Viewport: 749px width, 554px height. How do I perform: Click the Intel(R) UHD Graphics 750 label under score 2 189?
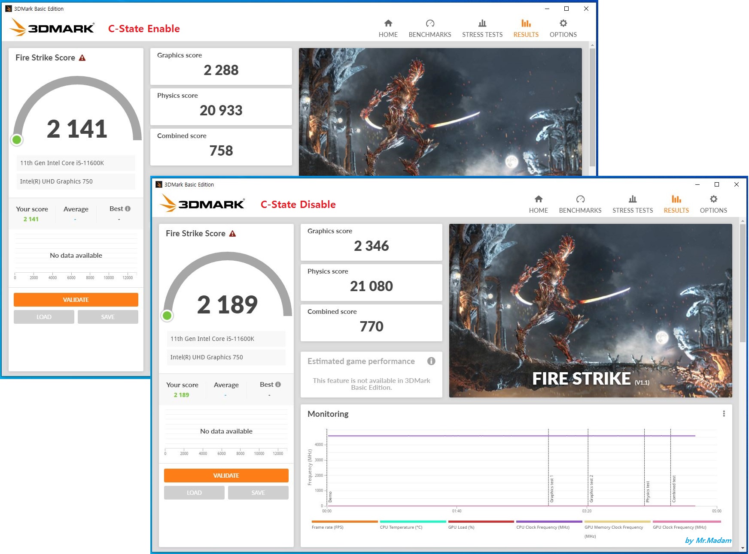[226, 357]
